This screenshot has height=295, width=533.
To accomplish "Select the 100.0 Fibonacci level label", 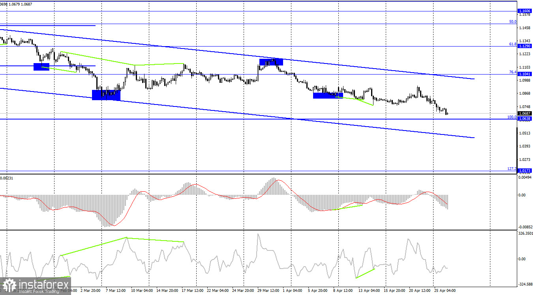I will 512,117.
